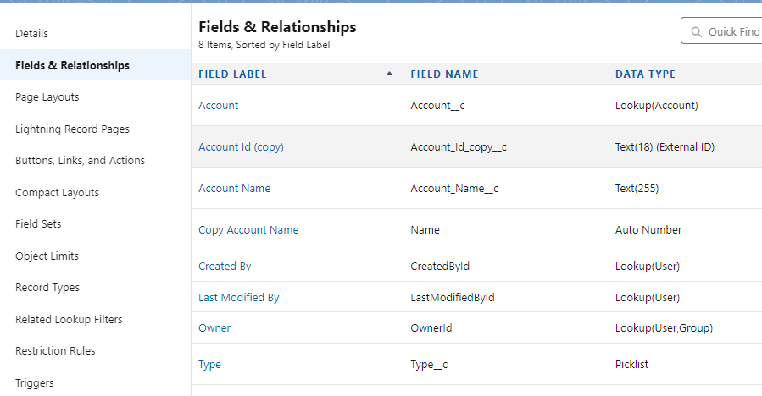The image size is (762, 396).
Task: Open Lightning Record Pages section
Action: (72, 129)
